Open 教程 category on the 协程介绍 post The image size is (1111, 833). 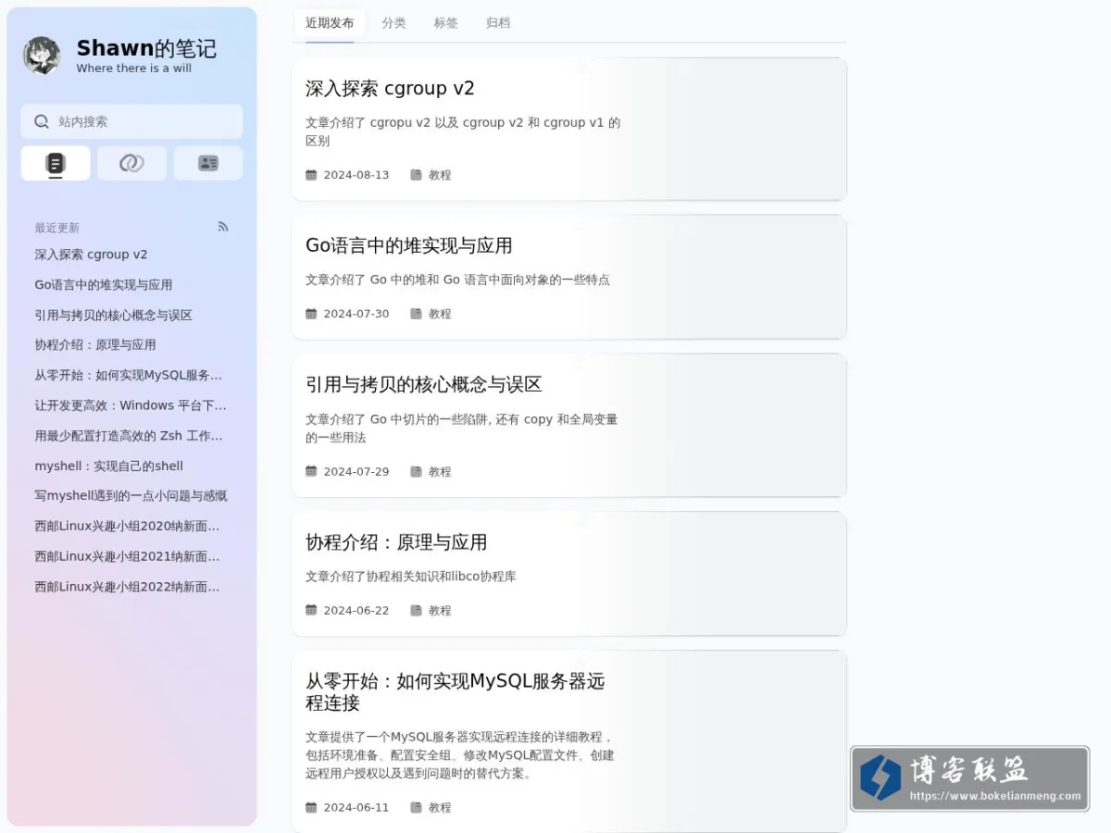(x=440, y=610)
